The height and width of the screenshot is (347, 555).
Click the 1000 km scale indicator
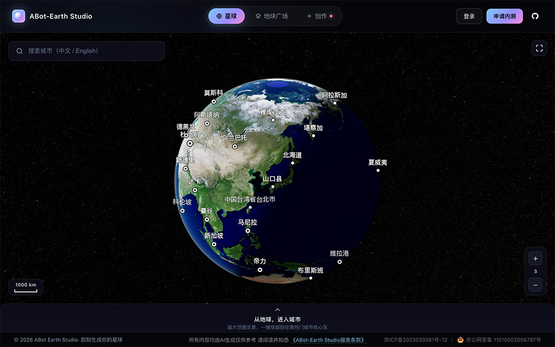(x=26, y=287)
